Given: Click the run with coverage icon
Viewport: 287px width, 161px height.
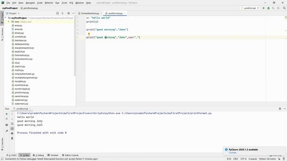Looking at the screenshot, I should (x=274, y=8).
